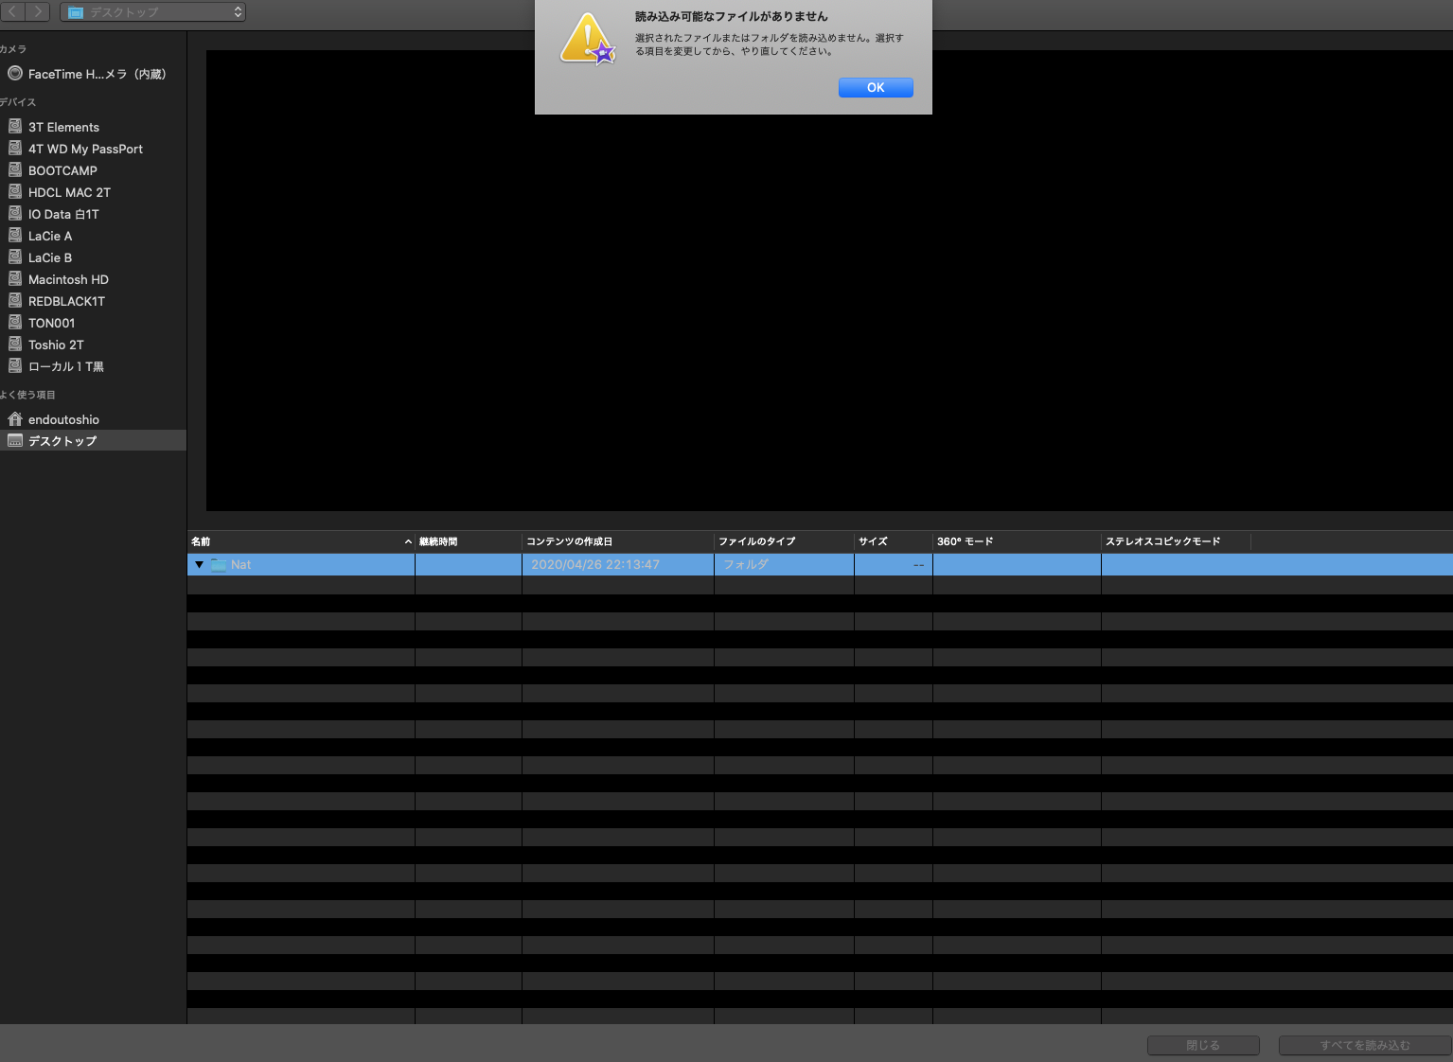Select the Toshio 2T drive
Screen dimensions: 1453x1062
pyautogui.click(x=56, y=345)
